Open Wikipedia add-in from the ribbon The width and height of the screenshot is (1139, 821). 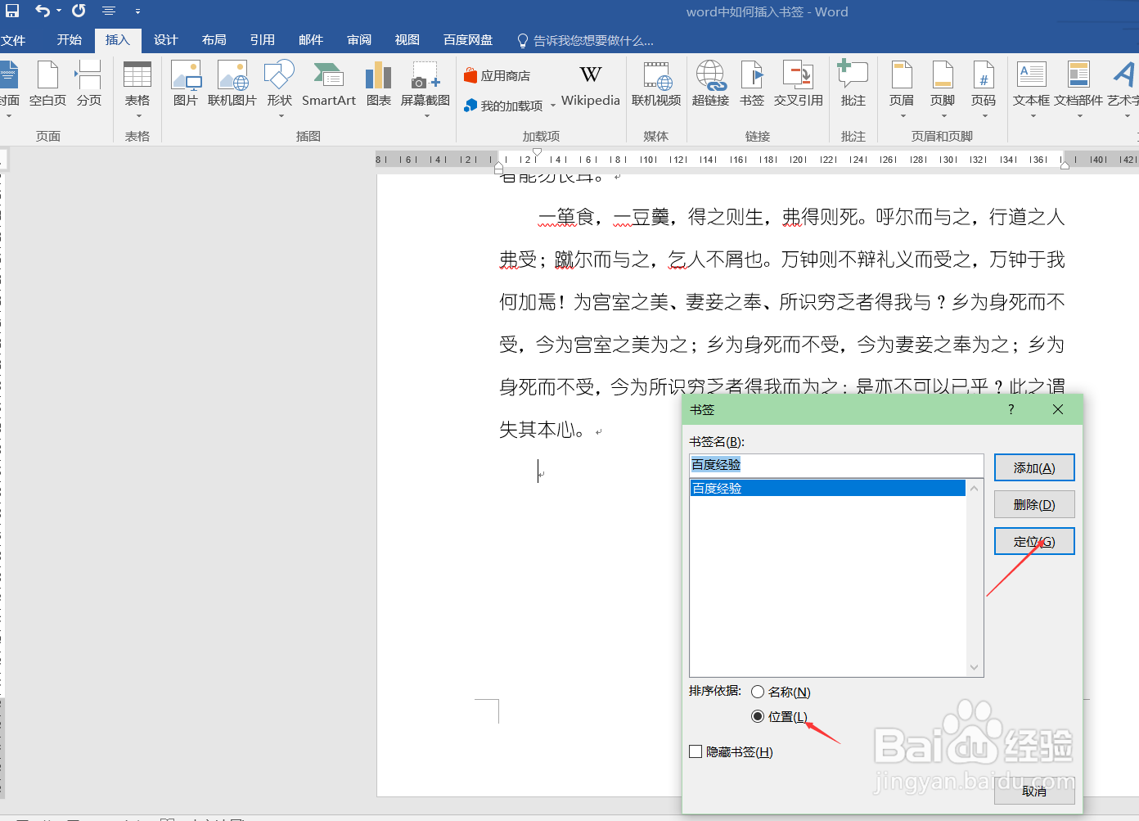coord(590,86)
